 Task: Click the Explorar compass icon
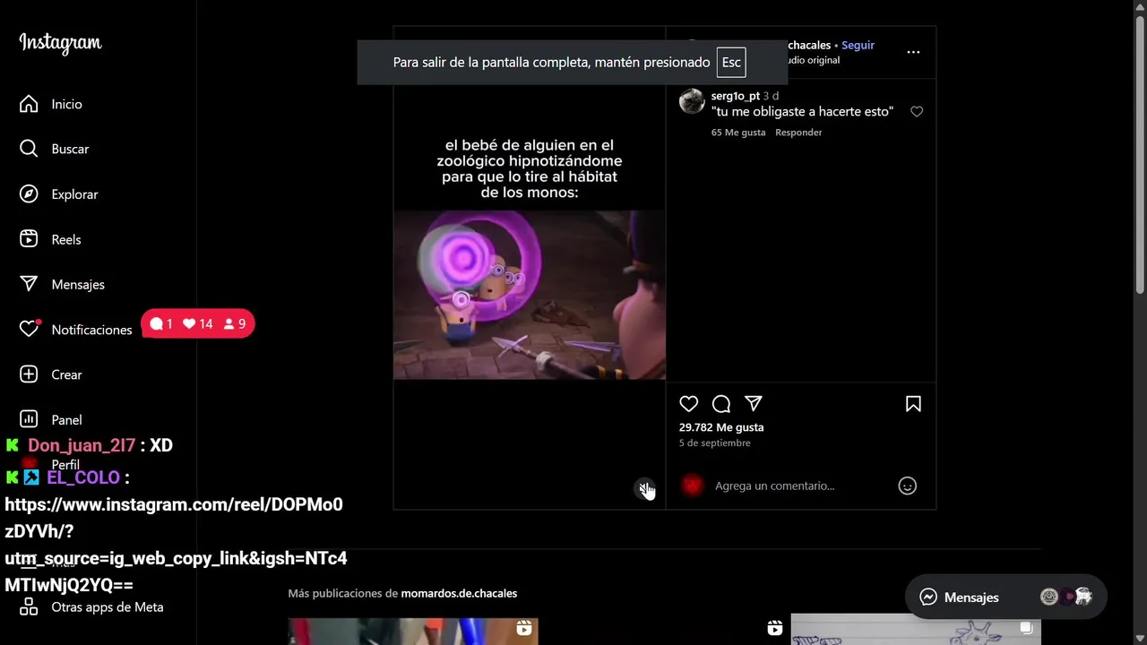point(29,194)
